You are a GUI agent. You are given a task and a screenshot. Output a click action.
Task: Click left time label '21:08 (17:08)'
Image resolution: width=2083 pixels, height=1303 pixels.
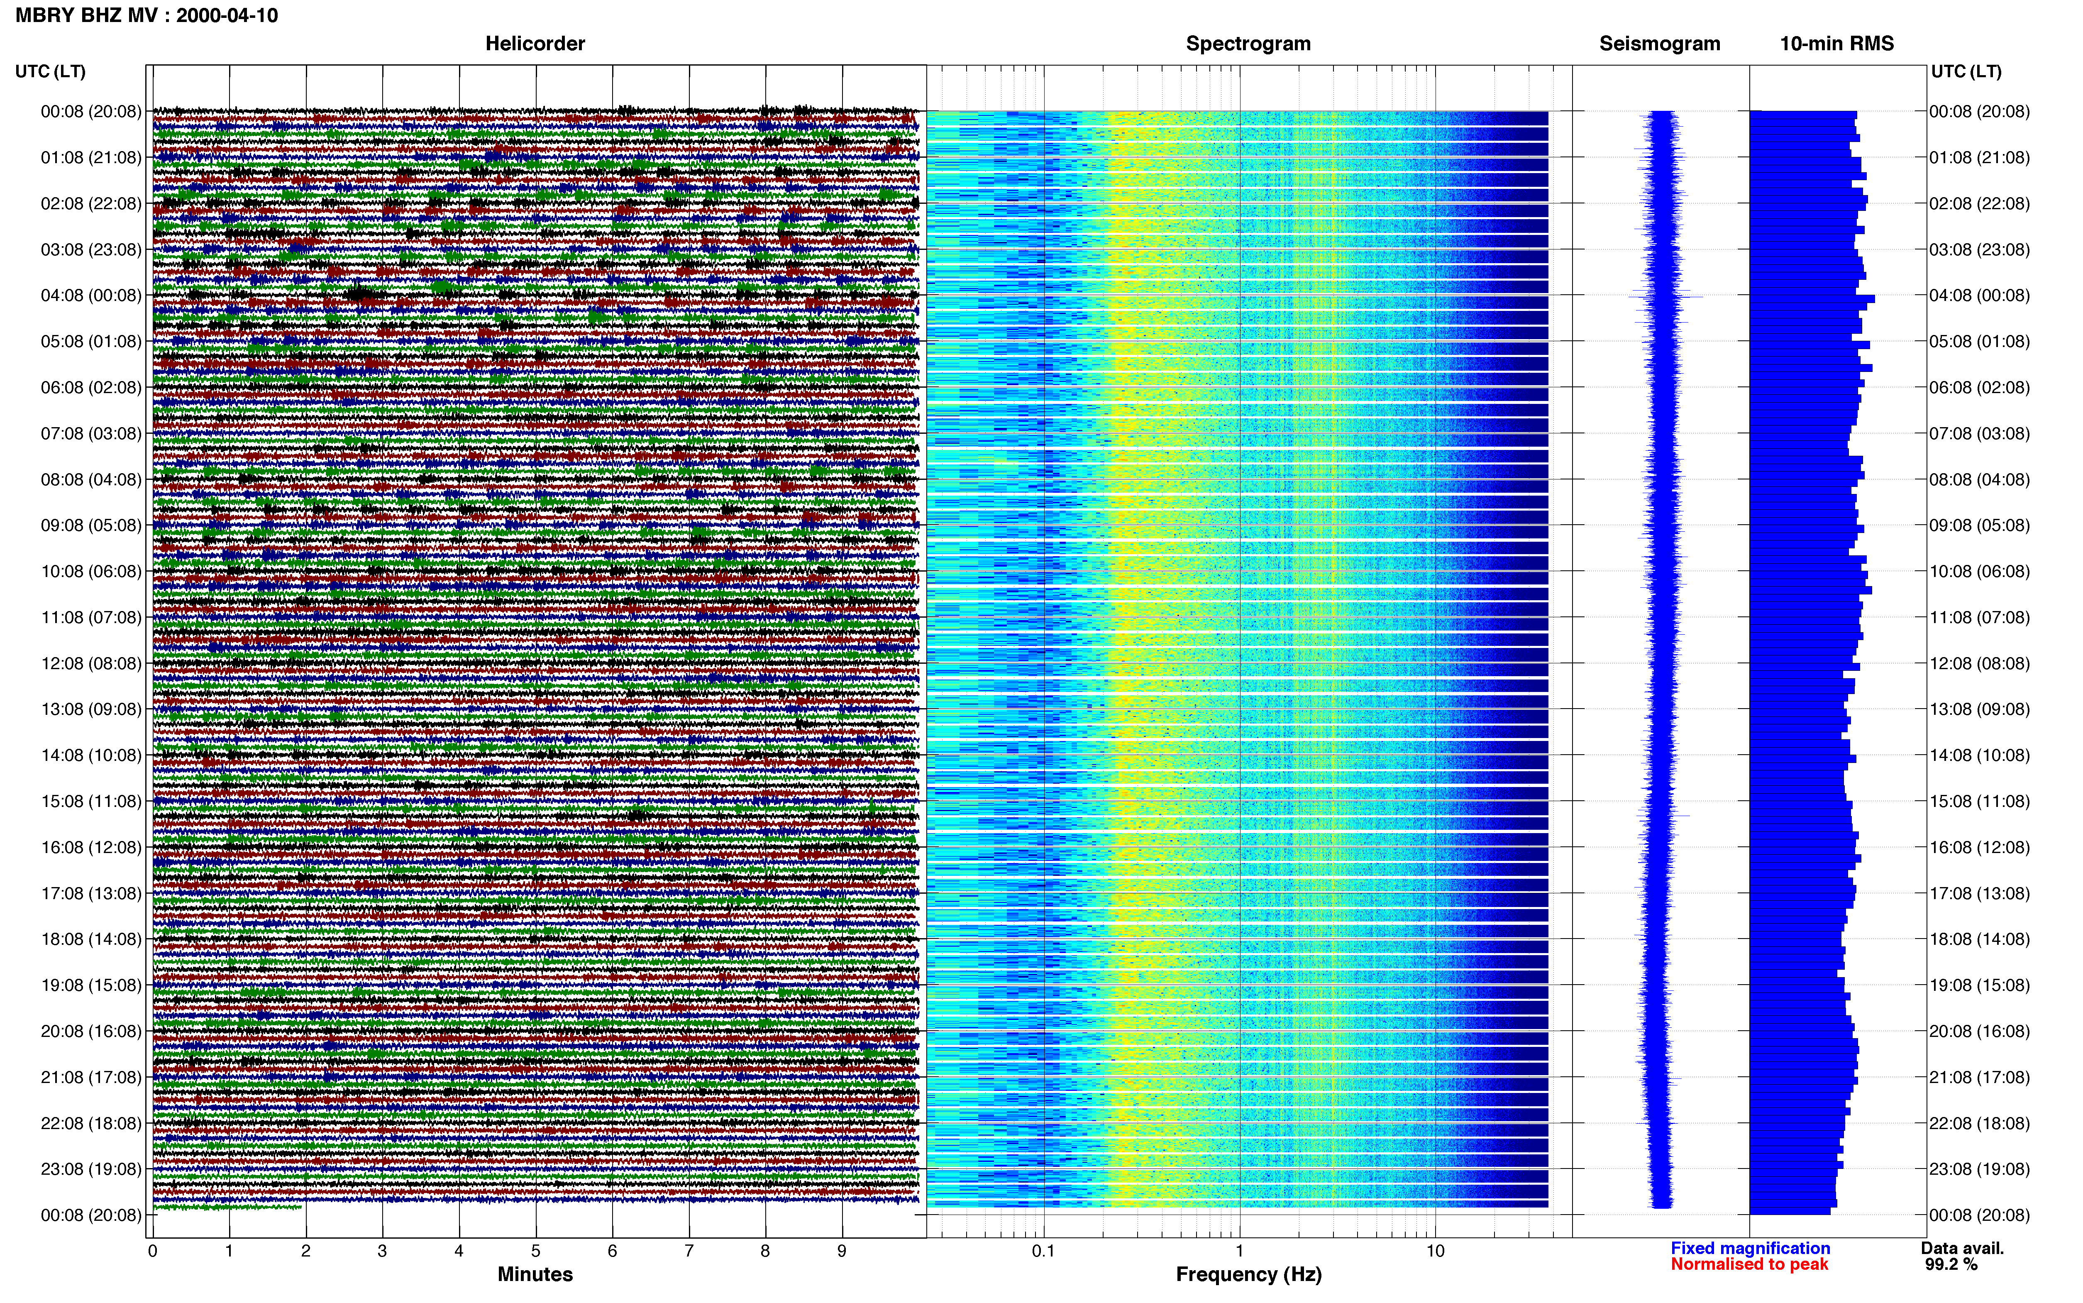91,1077
